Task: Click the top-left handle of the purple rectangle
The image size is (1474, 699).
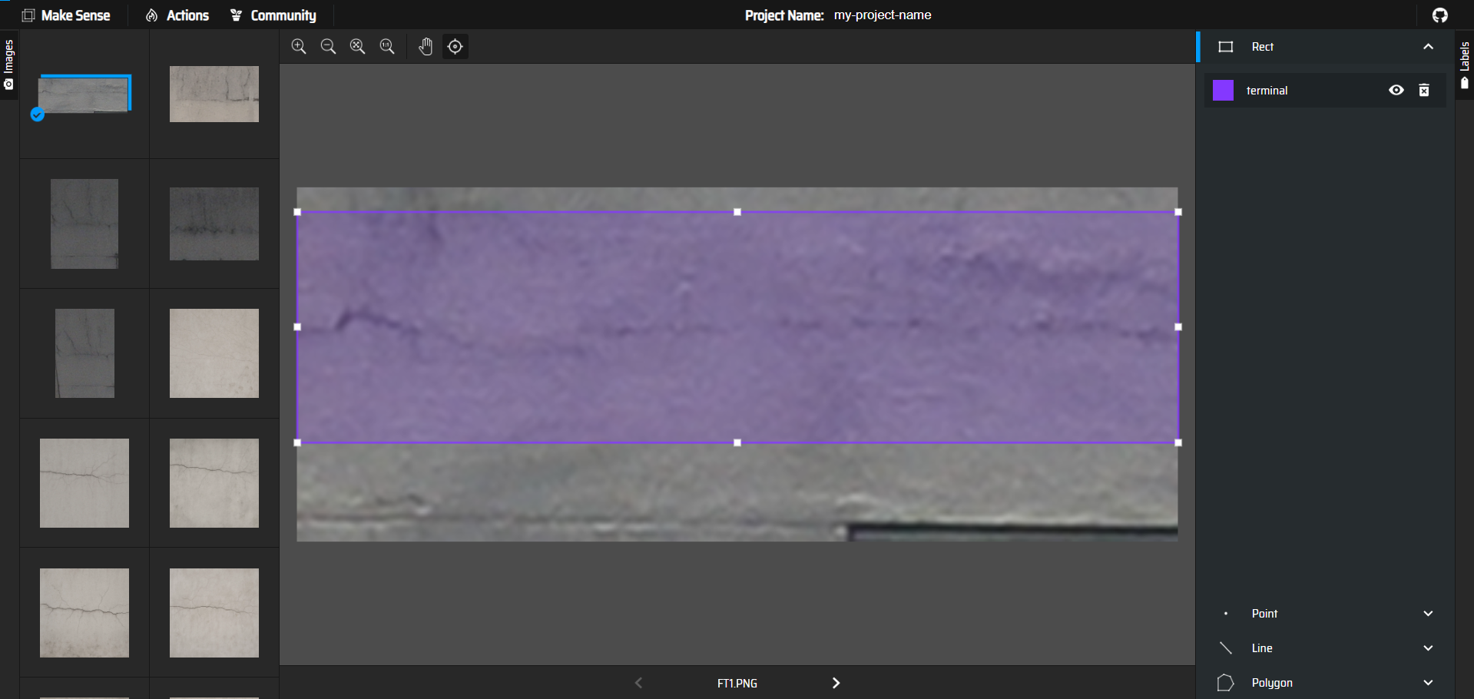Action: [297, 212]
